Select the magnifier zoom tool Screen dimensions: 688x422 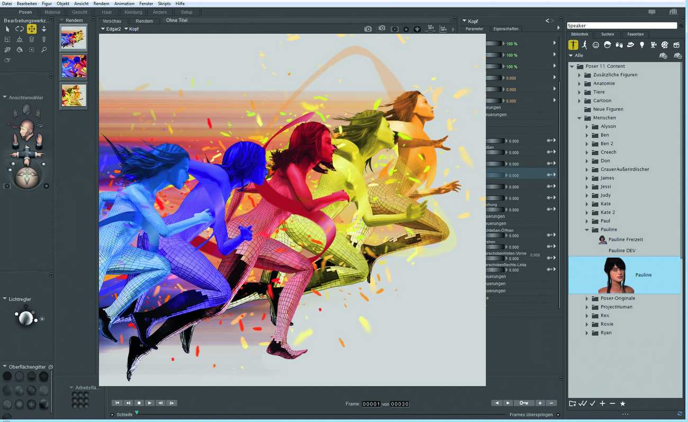coord(44,50)
